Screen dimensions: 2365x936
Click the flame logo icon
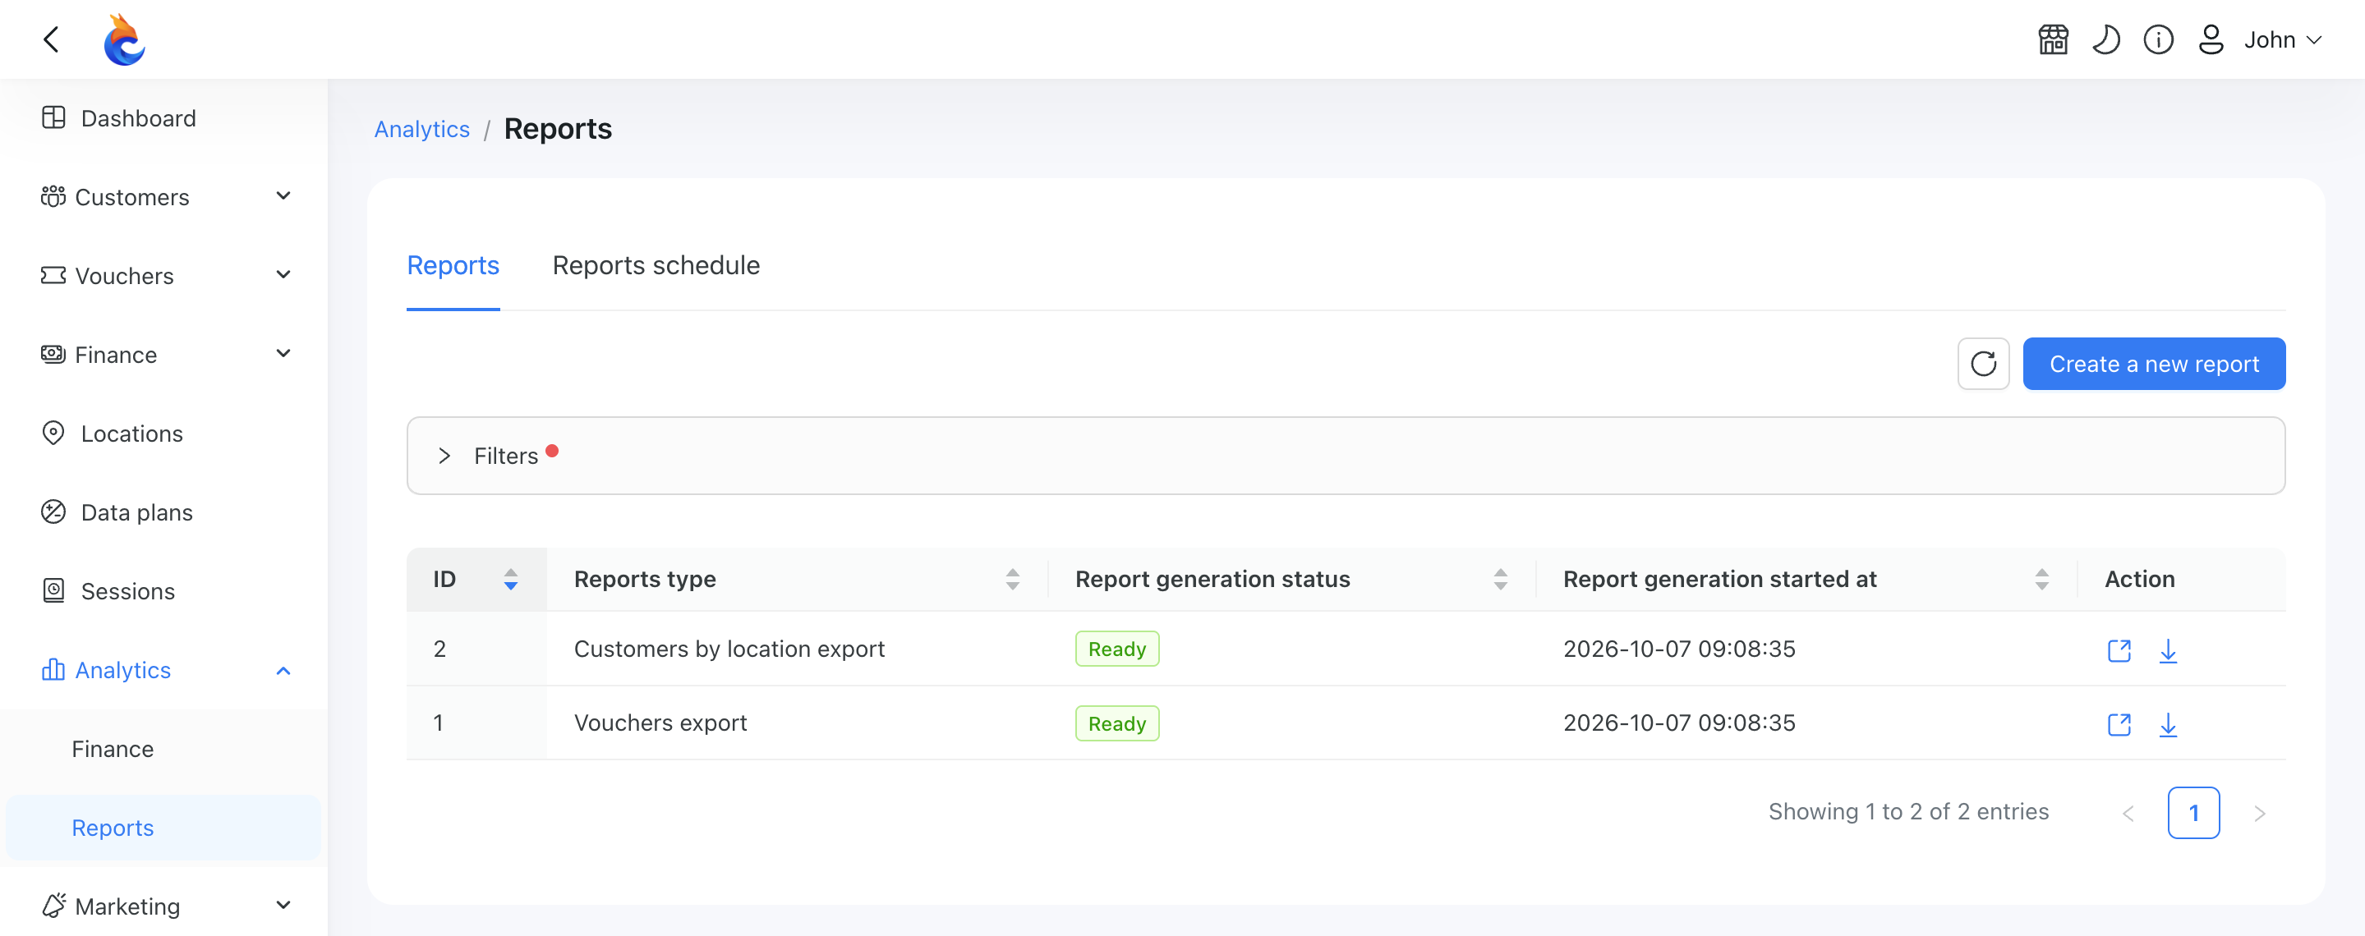pyautogui.click(x=124, y=39)
